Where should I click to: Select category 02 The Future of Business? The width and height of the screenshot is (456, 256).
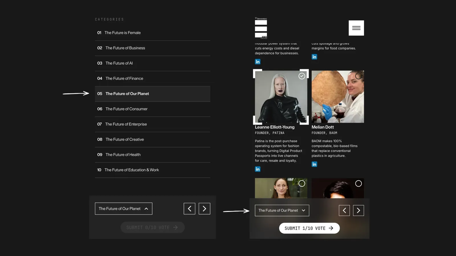click(x=152, y=48)
